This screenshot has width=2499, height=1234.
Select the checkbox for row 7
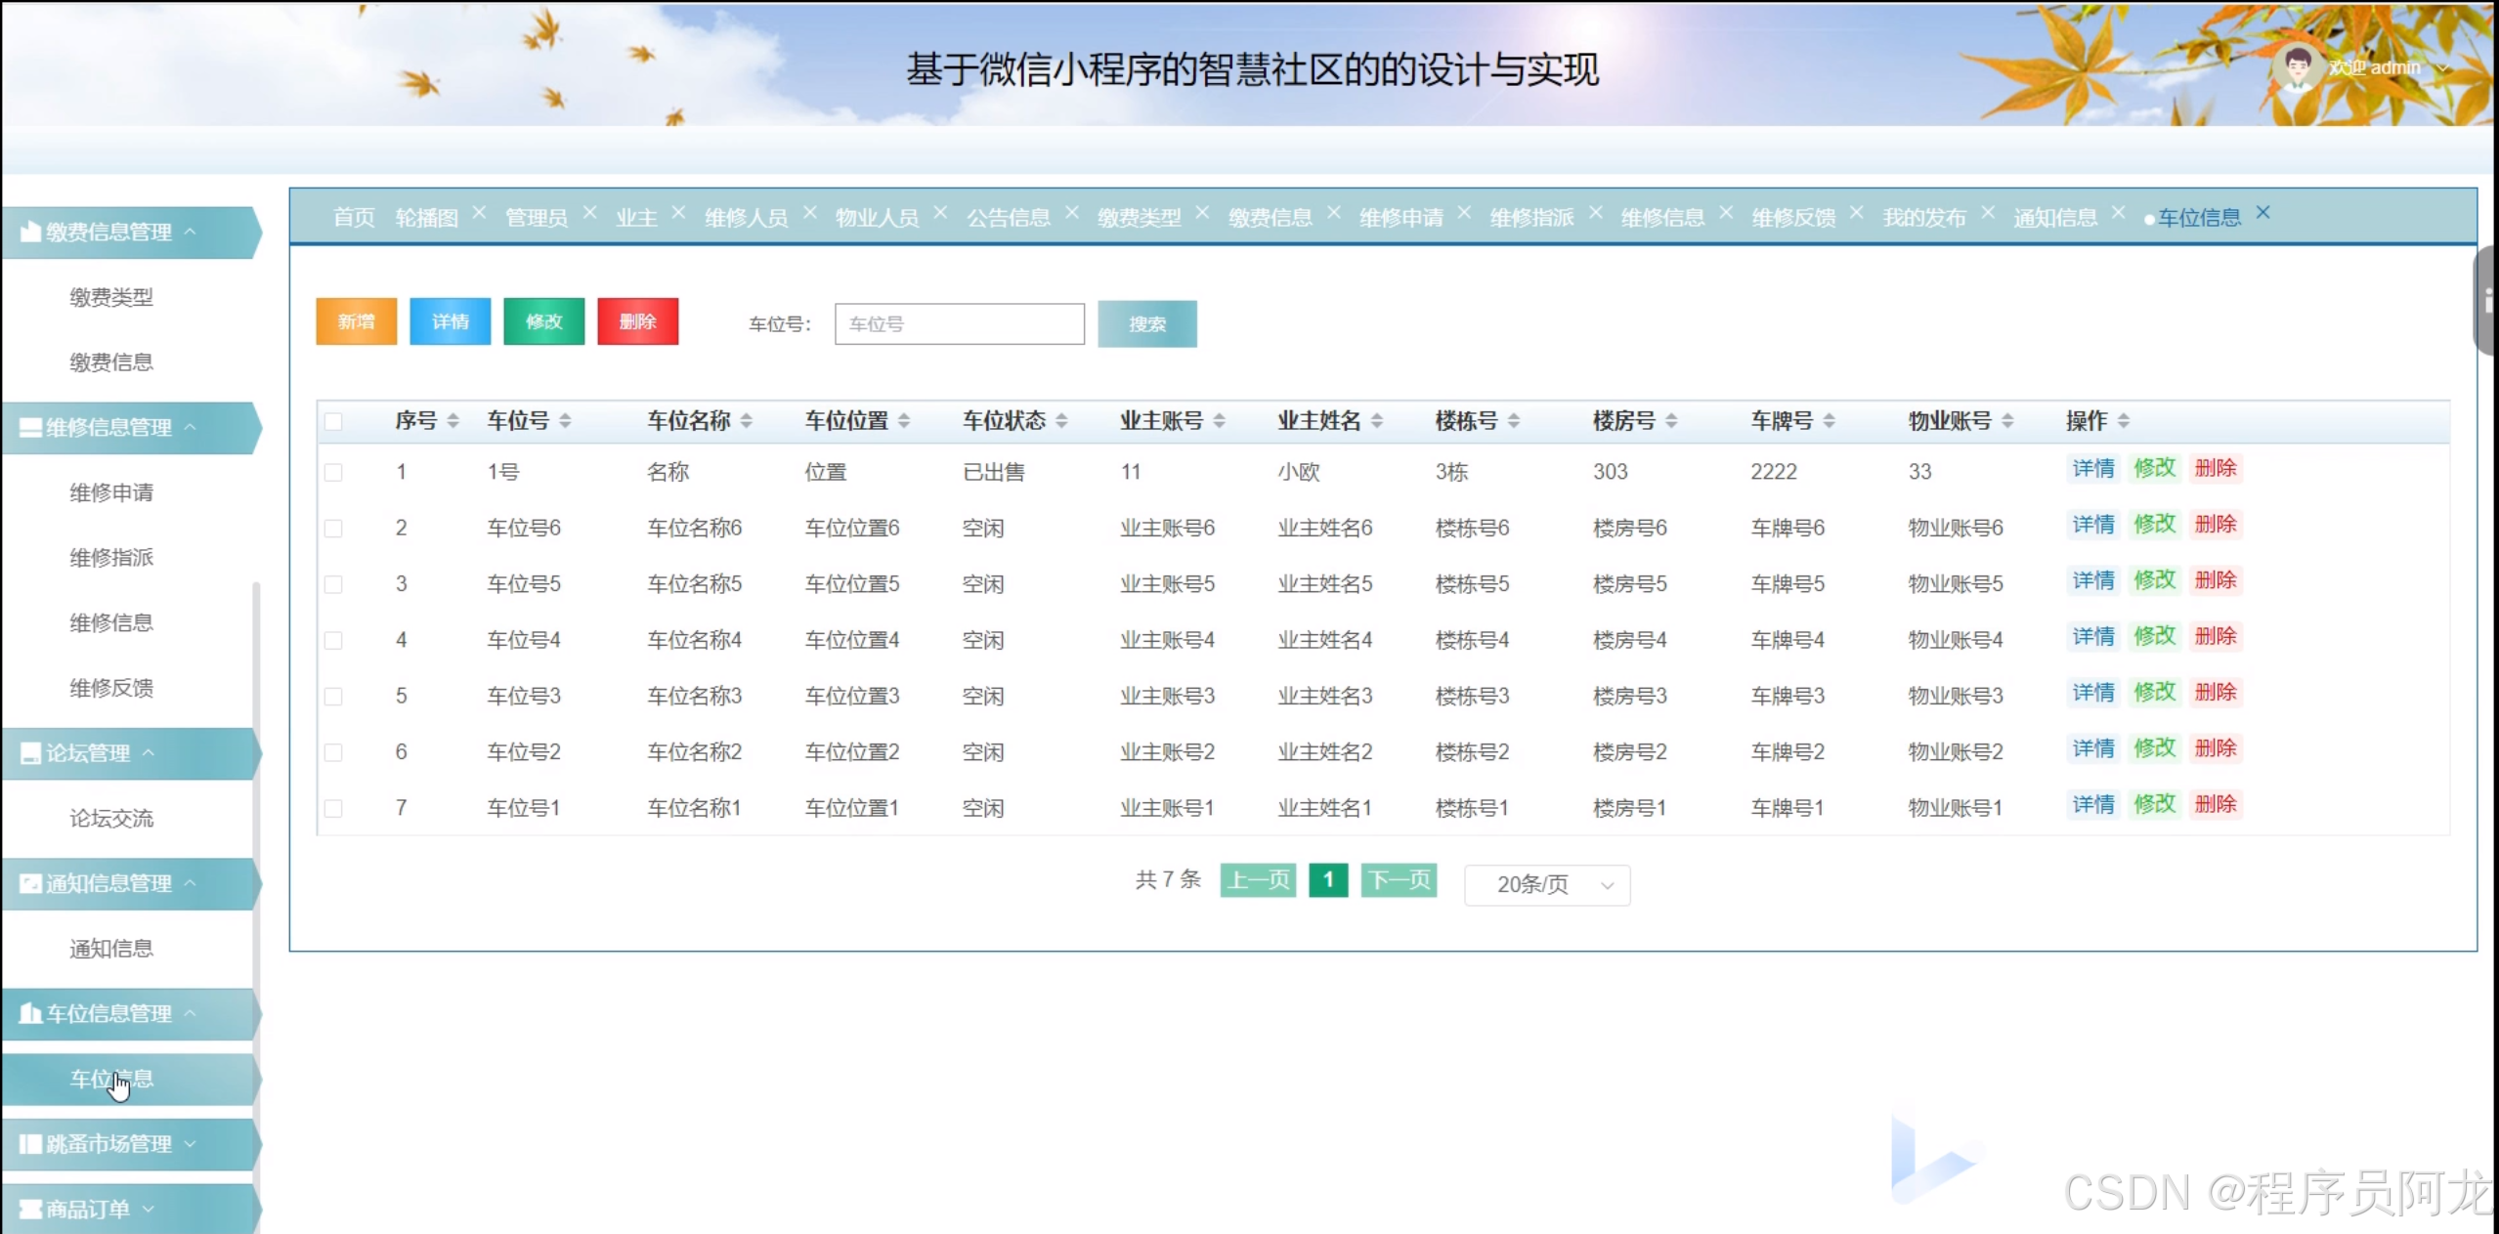(x=333, y=808)
